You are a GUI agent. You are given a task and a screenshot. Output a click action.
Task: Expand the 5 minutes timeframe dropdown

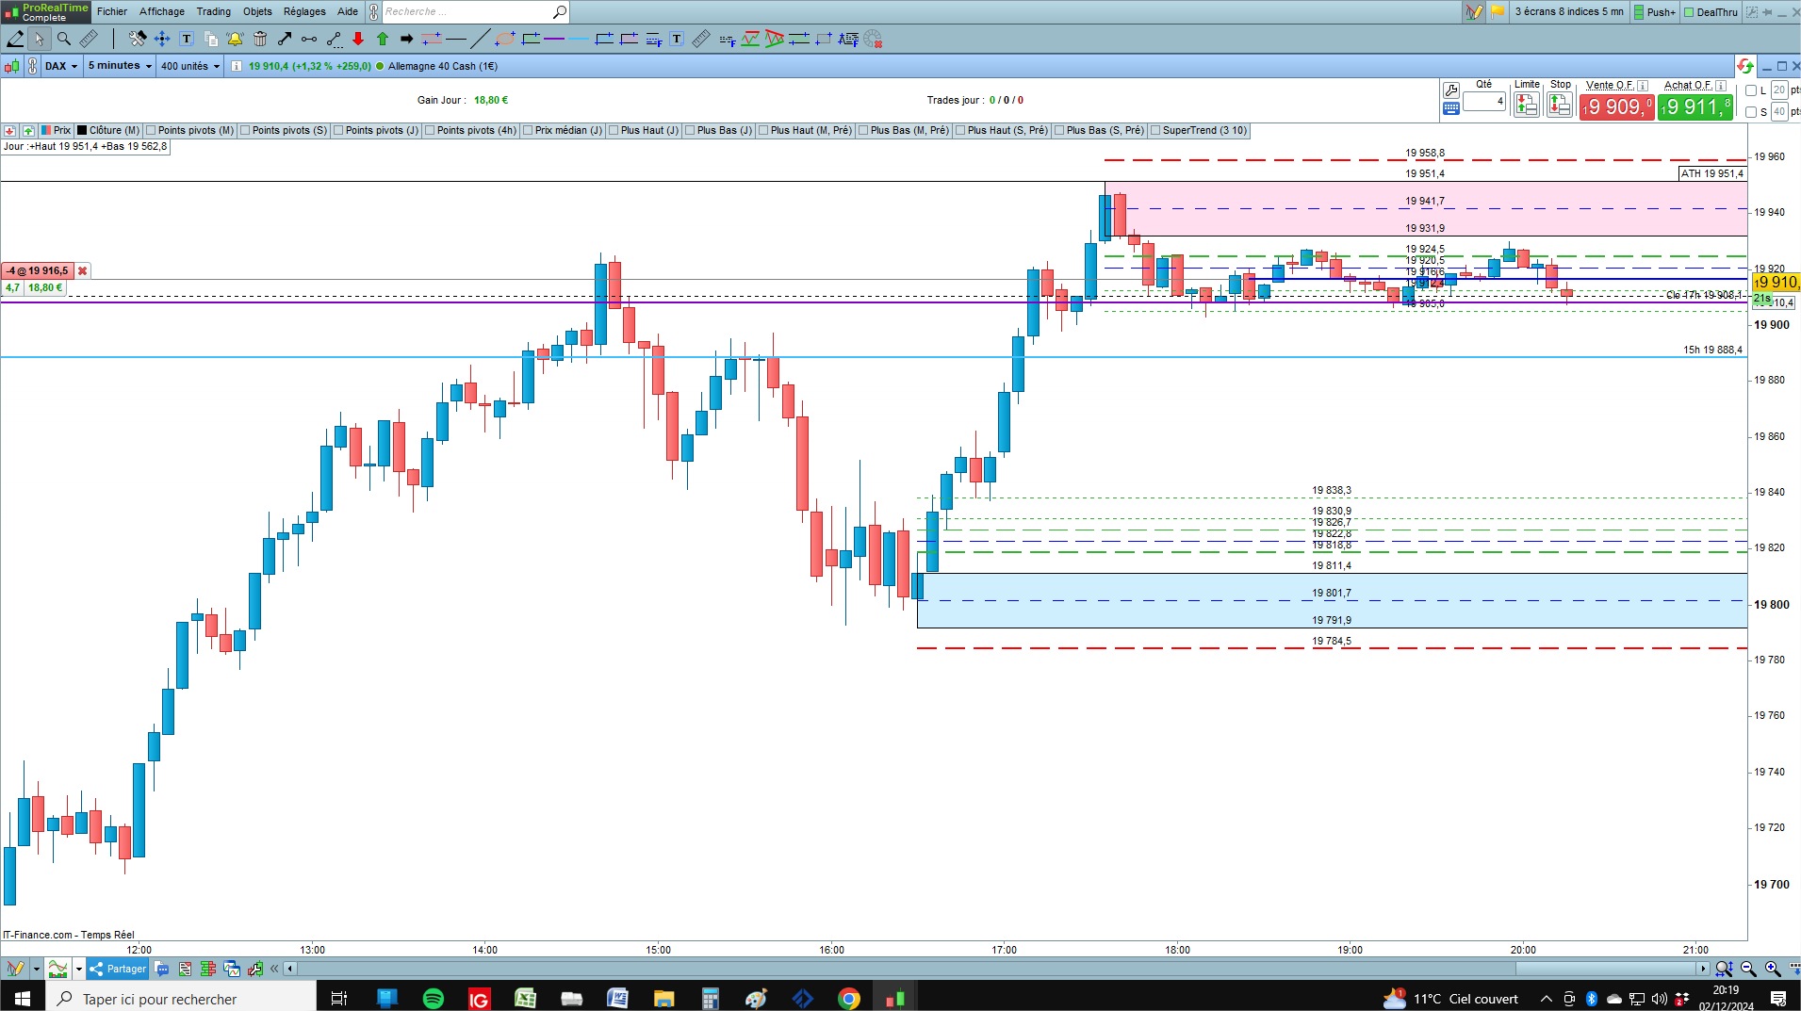coord(120,66)
